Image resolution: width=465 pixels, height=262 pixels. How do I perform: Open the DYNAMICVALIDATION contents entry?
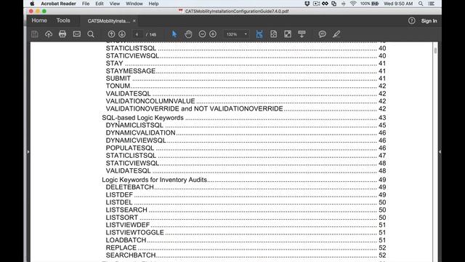click(x=140, y=132)
